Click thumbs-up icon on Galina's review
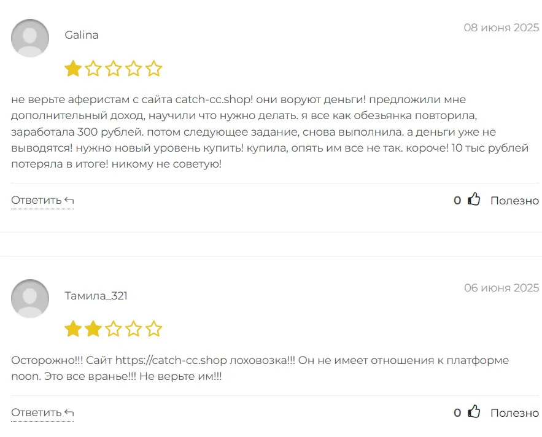Image resolution: width=542 pixels, height=437 pixels. 474,199
